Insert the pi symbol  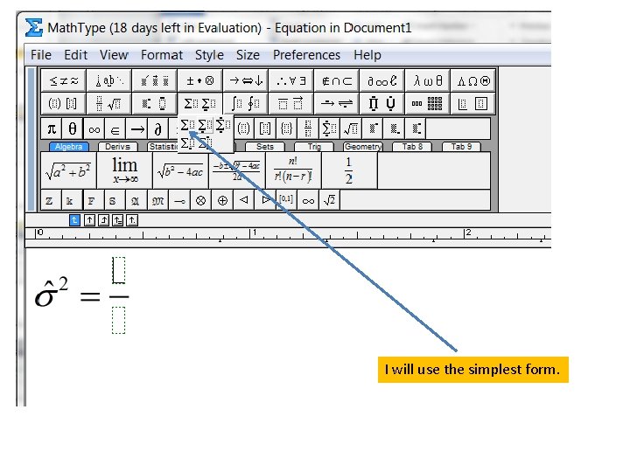point(52,128)
